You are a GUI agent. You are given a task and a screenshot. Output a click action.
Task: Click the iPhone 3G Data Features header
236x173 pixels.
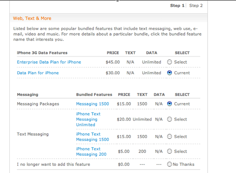(x=42, y=53)
